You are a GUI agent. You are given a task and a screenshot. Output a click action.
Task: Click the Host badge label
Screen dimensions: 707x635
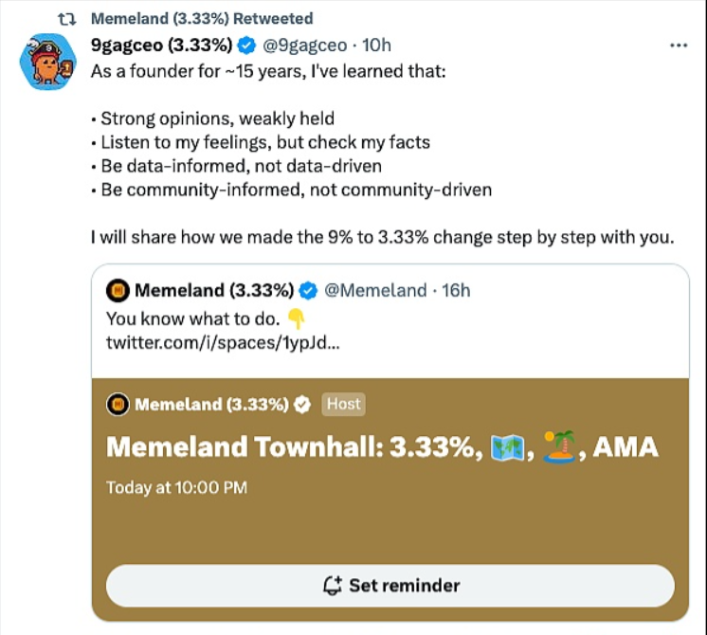click(x=343, y=405)
